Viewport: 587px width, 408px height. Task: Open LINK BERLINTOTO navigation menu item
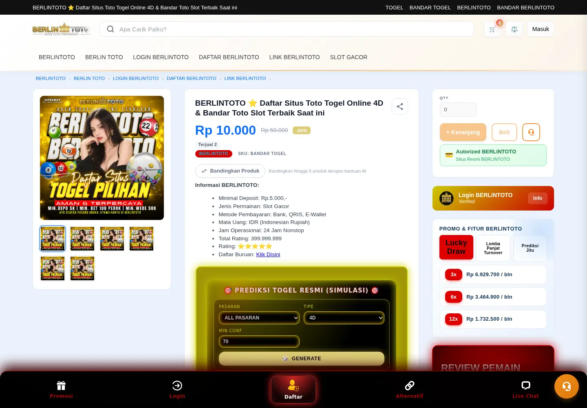pos(295,57)
